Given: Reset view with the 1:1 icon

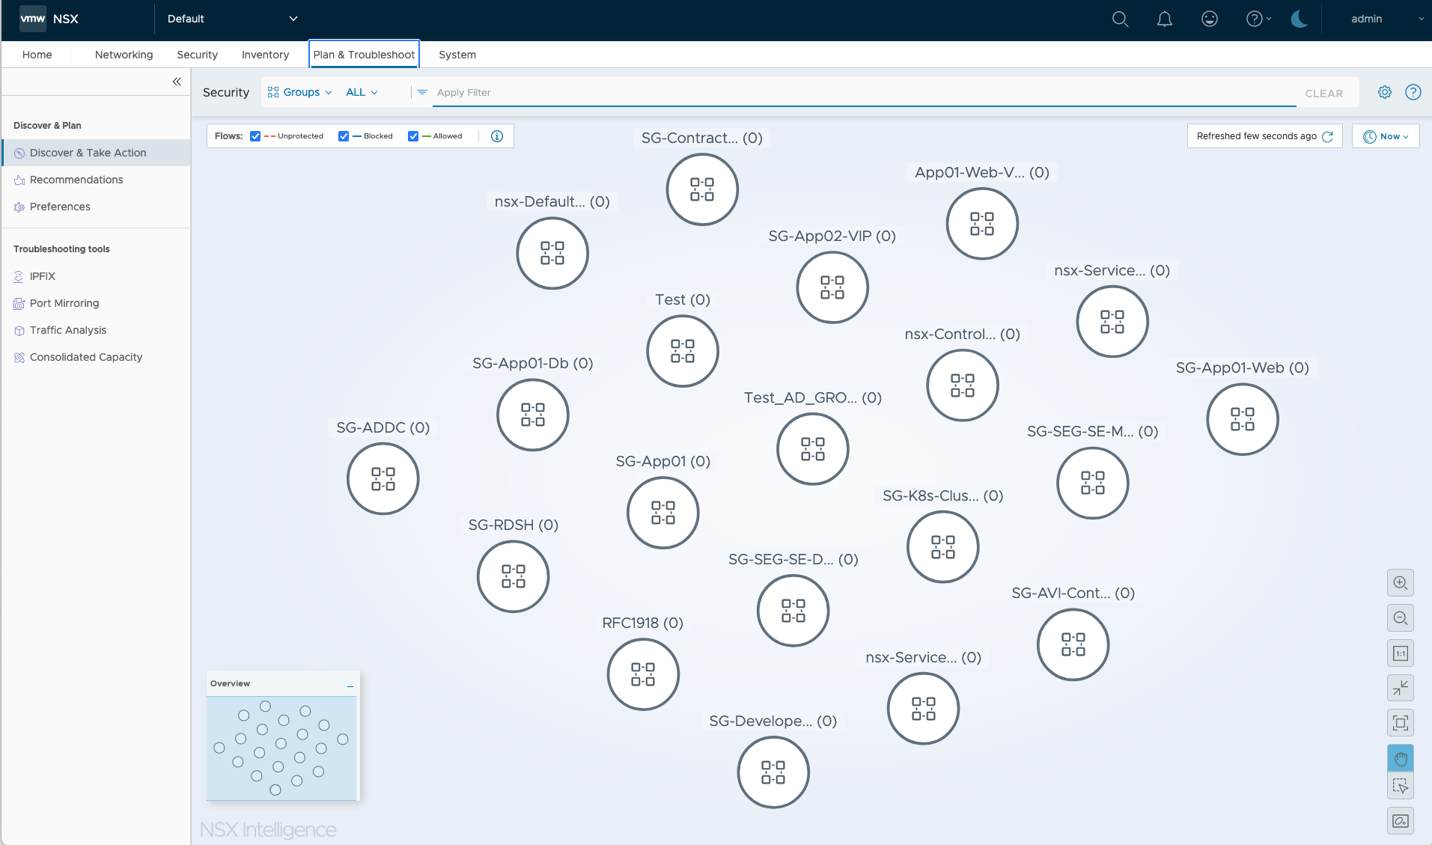Looking at the screenshot, I should pos(1400,653).
